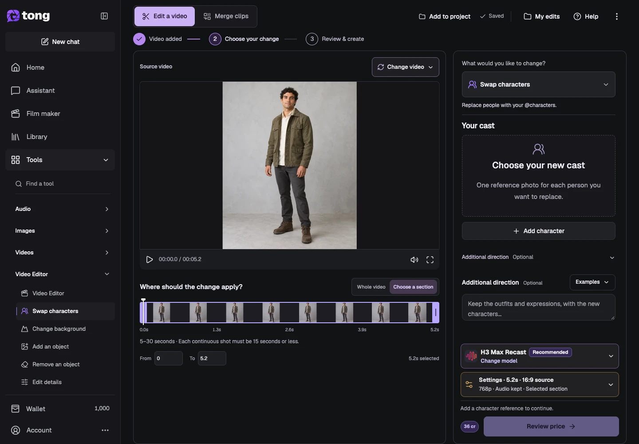Open Account options ellipsis
The width and height of the screenshot is (639, 444).
[105, 430]
